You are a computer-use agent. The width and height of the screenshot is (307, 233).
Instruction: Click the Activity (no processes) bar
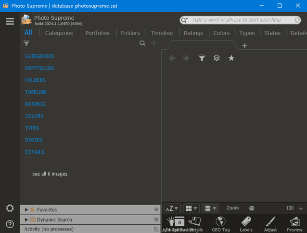click(90, 229)
